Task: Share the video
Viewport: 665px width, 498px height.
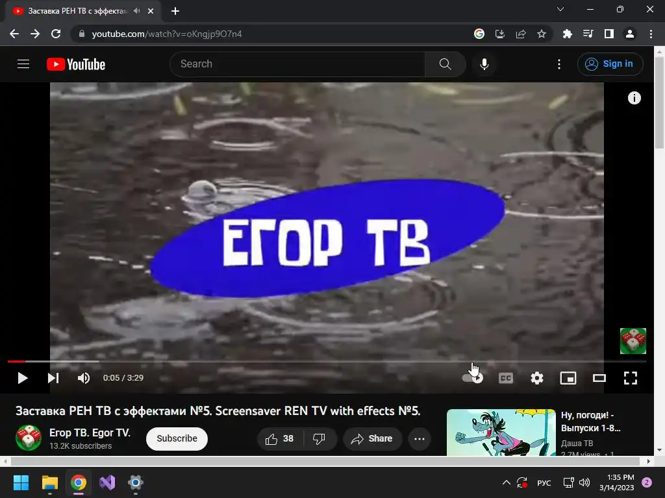Action: (371, 439)
